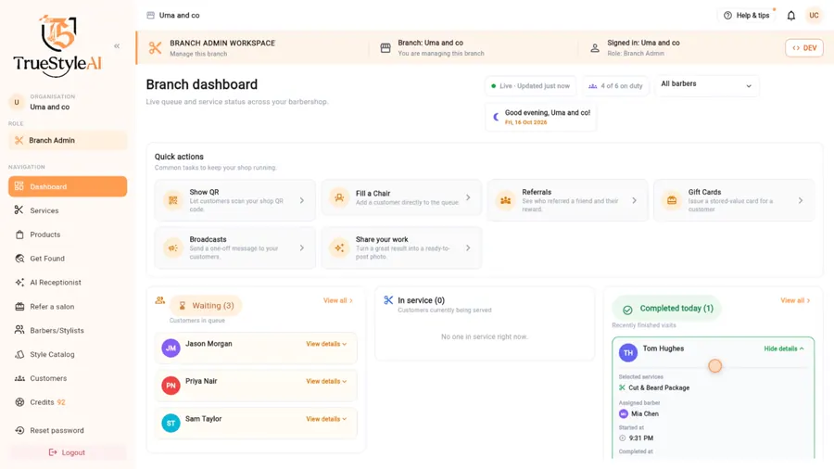Open the All barbers dropdown

(706, 85)
